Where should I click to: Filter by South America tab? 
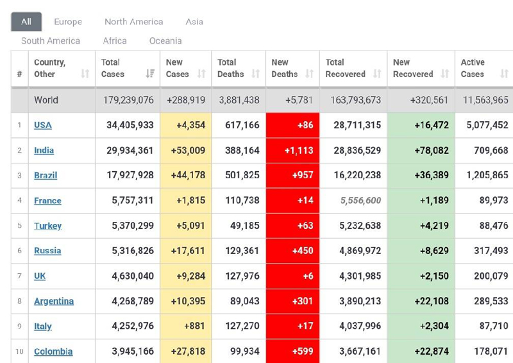point(51,40)
